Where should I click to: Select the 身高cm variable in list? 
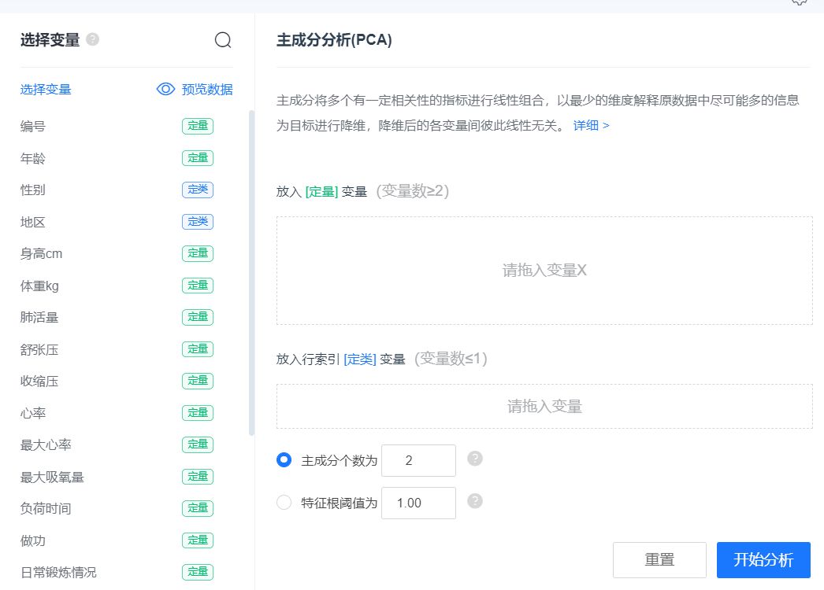pos(42,253)
